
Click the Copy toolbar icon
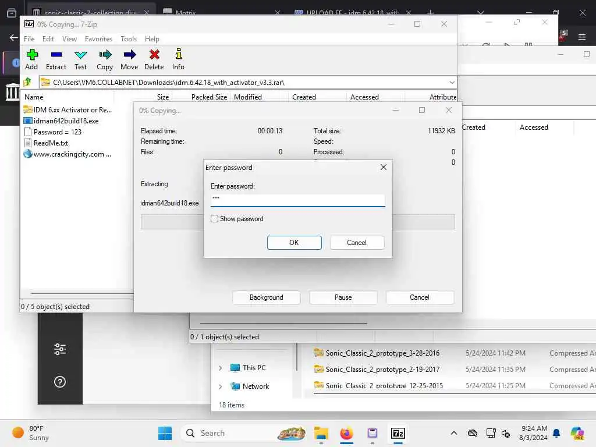click(x=105, y=59)
